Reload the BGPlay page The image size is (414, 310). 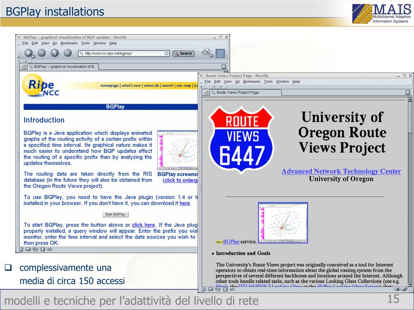point(55,53)
